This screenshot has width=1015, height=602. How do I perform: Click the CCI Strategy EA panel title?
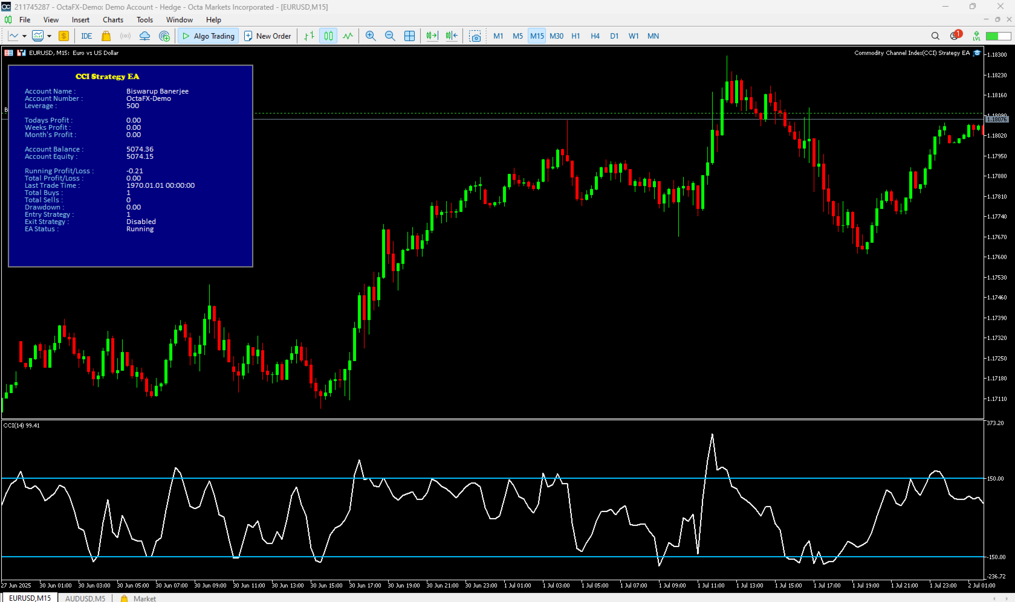tap(108, 77)
